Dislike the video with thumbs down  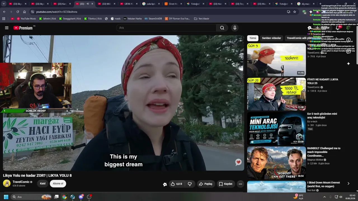coord(190,184)
